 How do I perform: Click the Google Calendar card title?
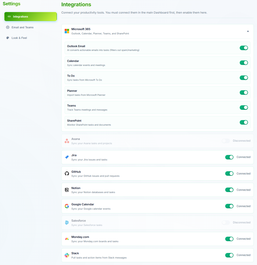point(83,204)
